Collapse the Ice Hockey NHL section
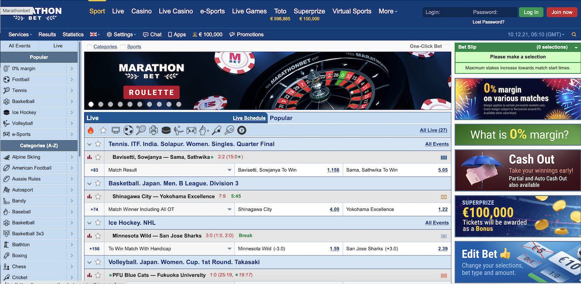Image resolution: width=581 pixels, height=284 pixels. (89, 223)
